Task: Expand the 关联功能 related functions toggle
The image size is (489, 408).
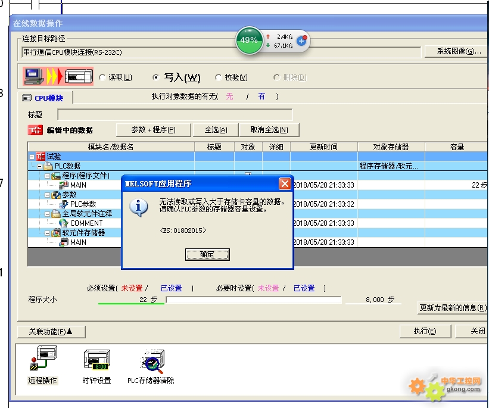Action: pos(51,331)
